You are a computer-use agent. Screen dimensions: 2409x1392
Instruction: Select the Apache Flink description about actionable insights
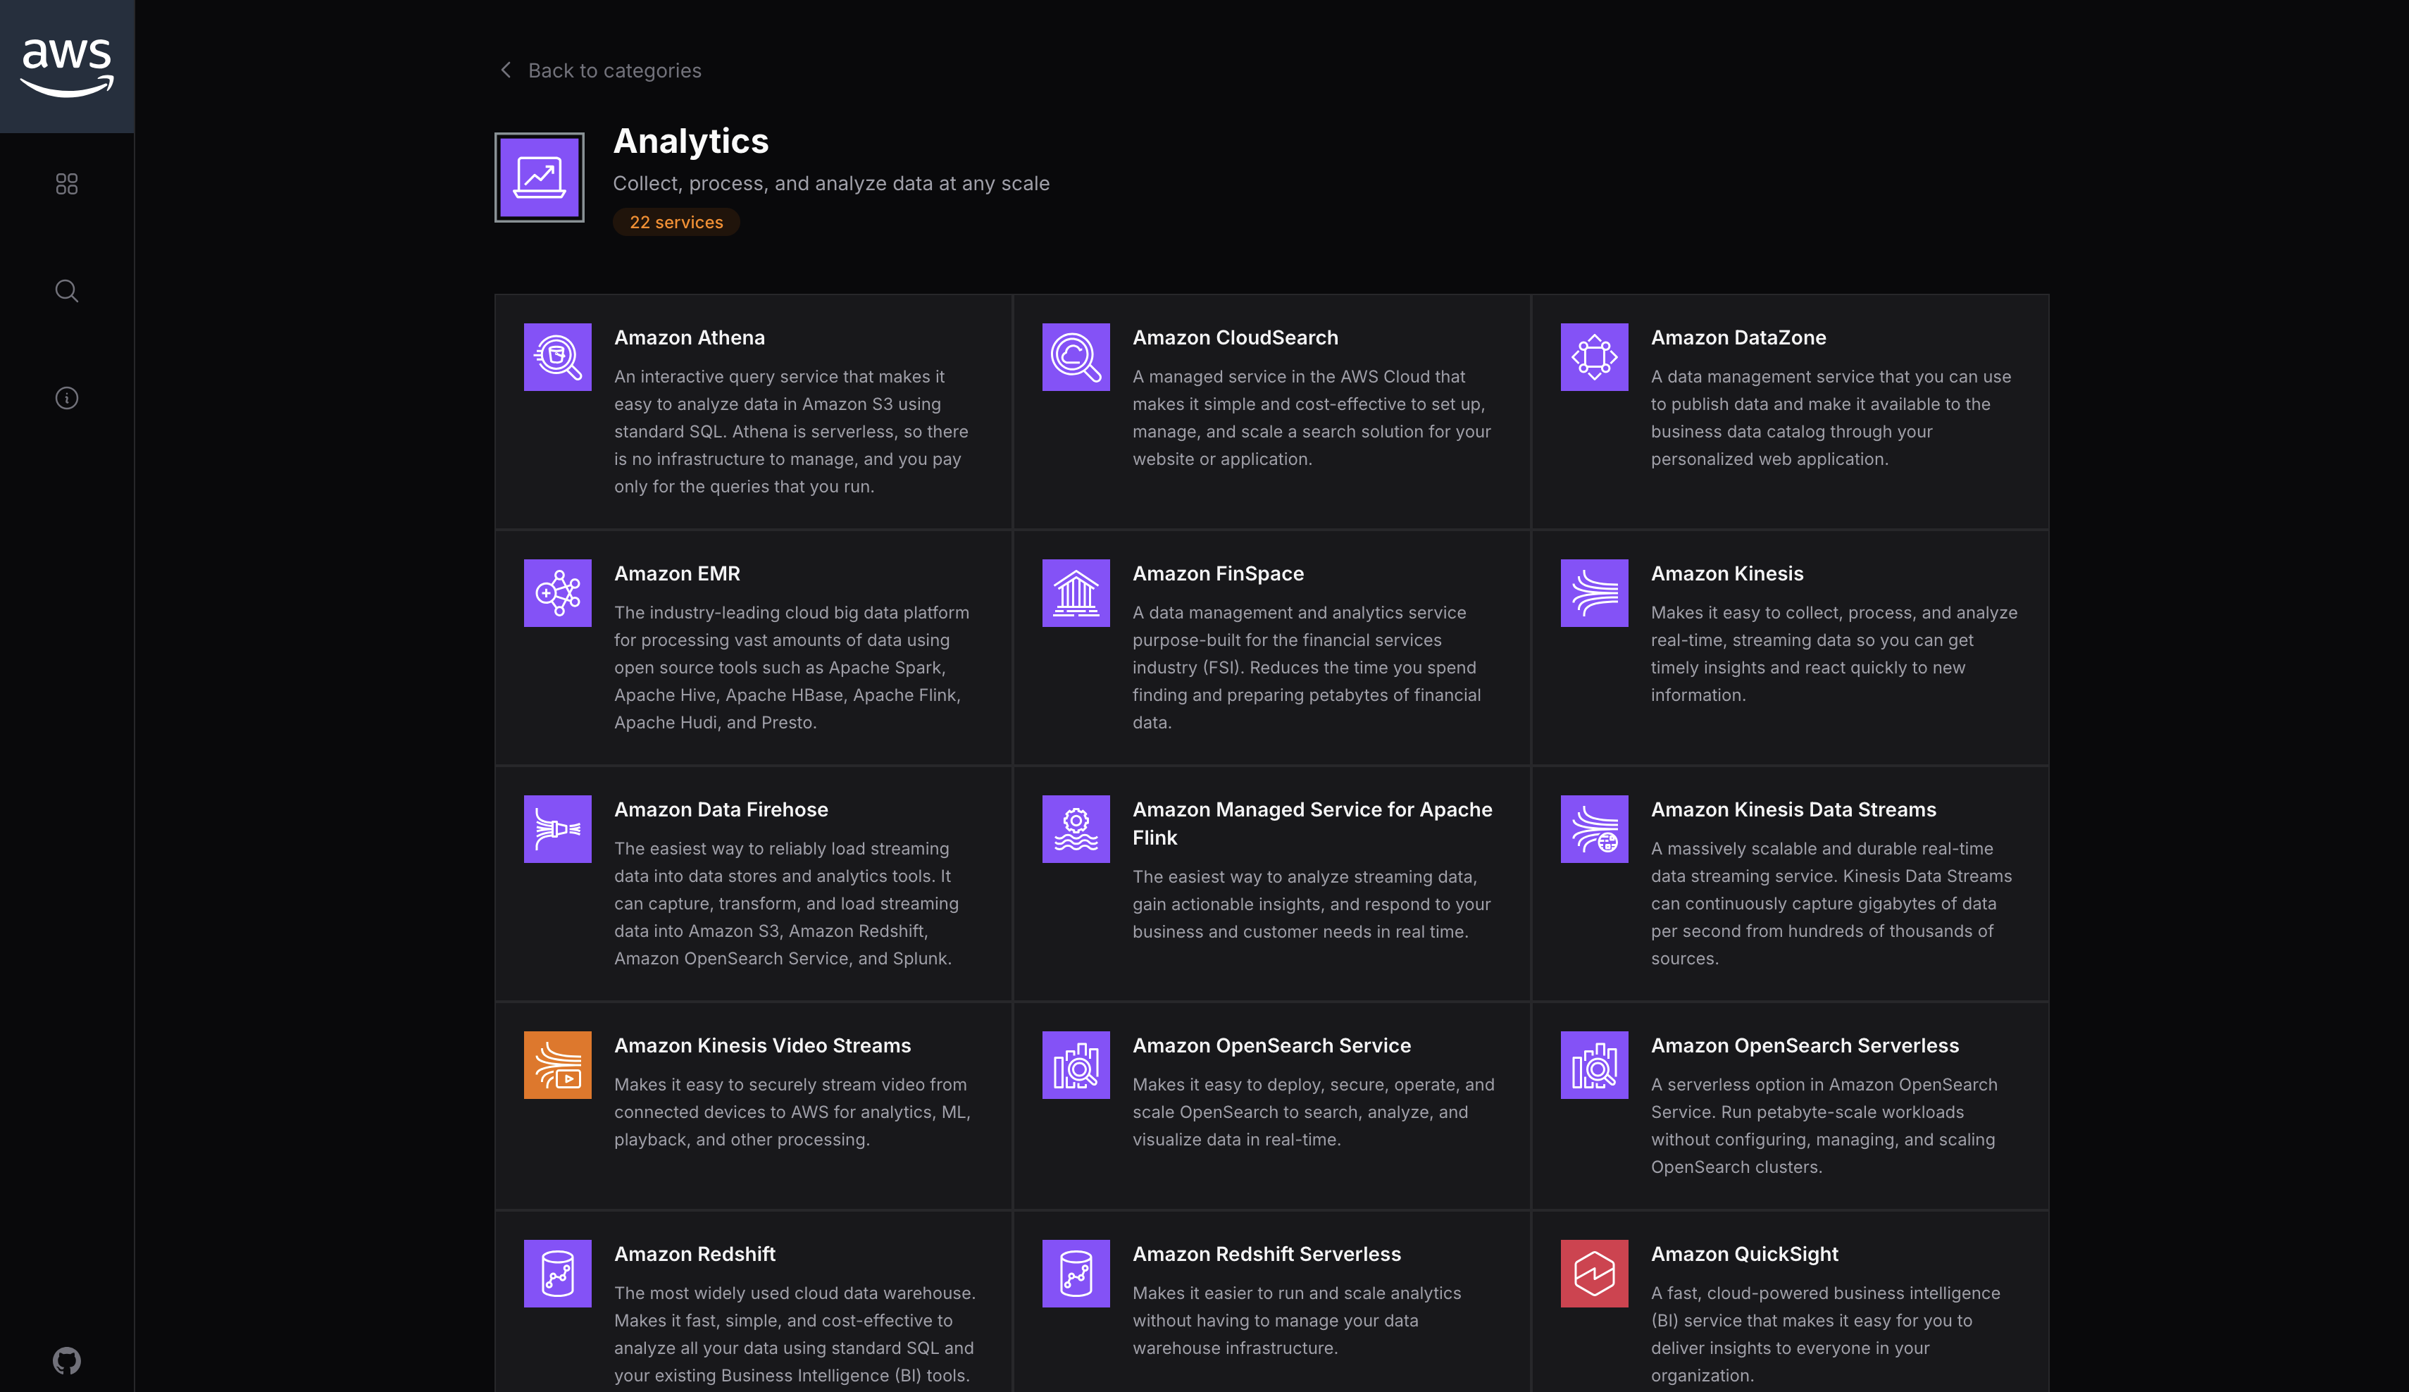(1312, 905)
